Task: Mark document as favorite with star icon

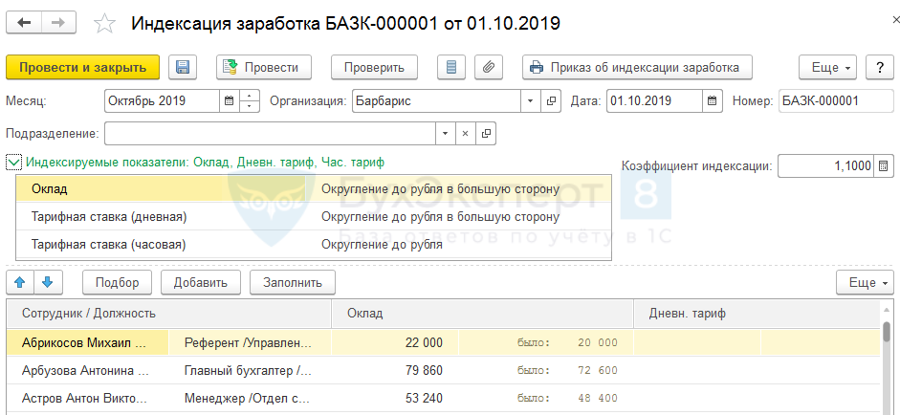Action: tap(107, 22)
